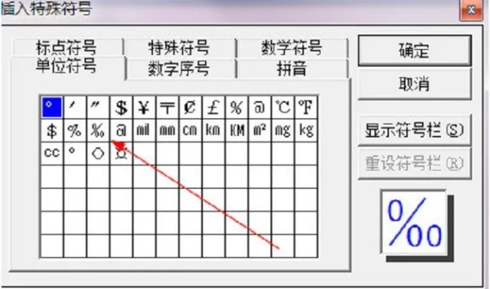The image size is (490, 289).
Task: Select the per mille ‰ symbol
Action: [x=98, y=131]
